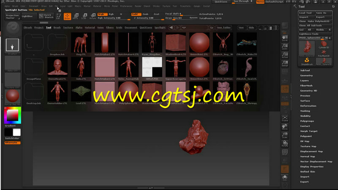Select the SimpleBrush tool icon
338x190 pixels.
click(307, 61)
